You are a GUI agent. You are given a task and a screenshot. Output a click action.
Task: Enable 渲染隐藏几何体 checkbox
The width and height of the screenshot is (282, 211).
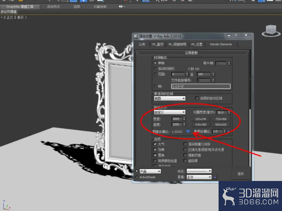click(x=185, y=144)
